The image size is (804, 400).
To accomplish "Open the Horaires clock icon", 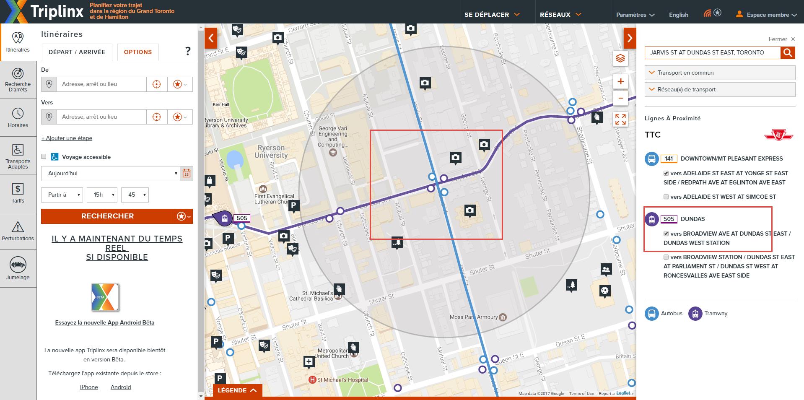I will (x=18, y=117).
